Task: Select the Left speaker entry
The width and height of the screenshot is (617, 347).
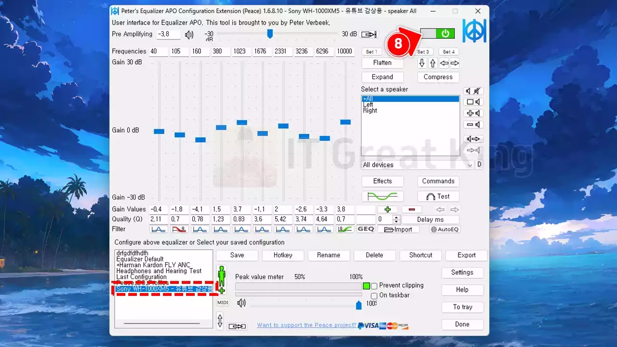Action: click(410, 105)
